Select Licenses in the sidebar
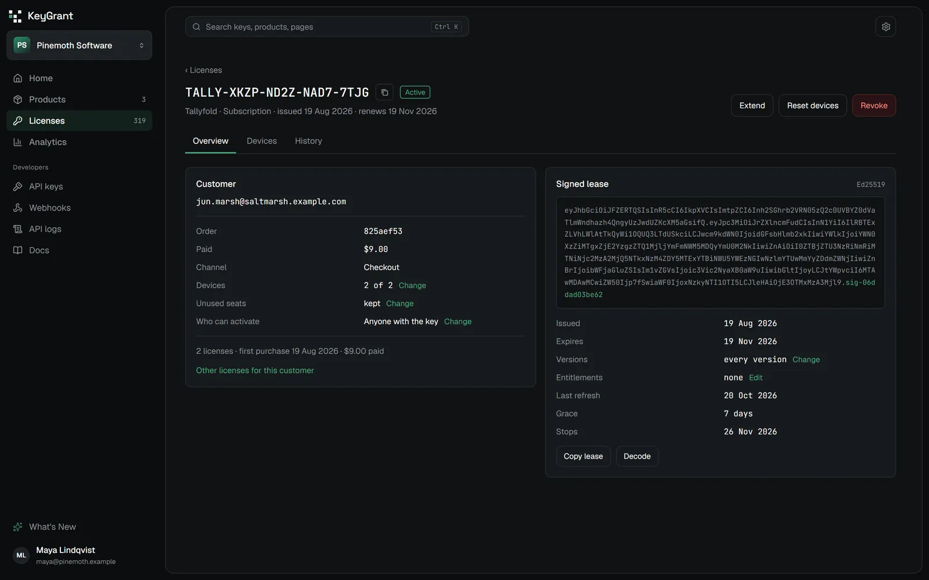Viewport: 929px width, 580px height. (79, 121)
